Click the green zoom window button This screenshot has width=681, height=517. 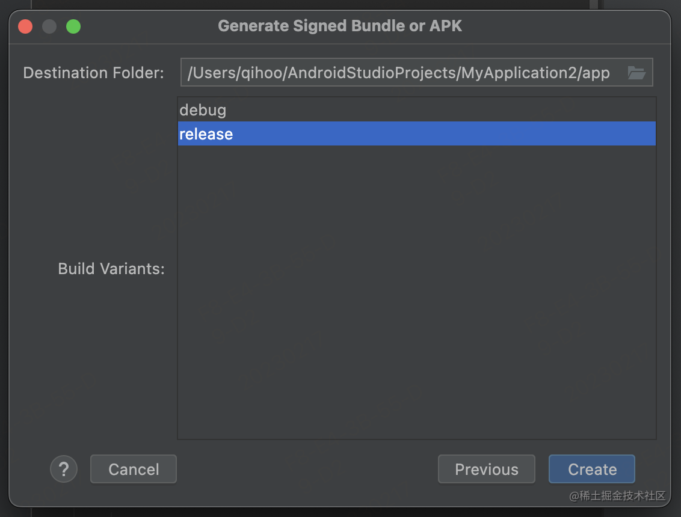[73, 26]
